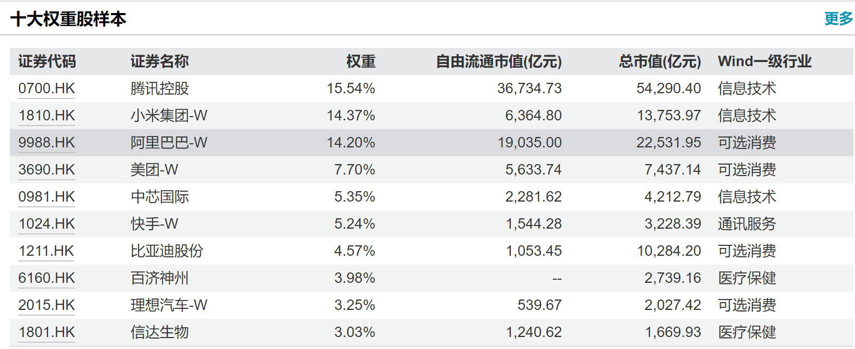Open stock code 1211.HK
The width and height of the screenshot is (855, 349).
pyautogui.click(x=47, y=251)
